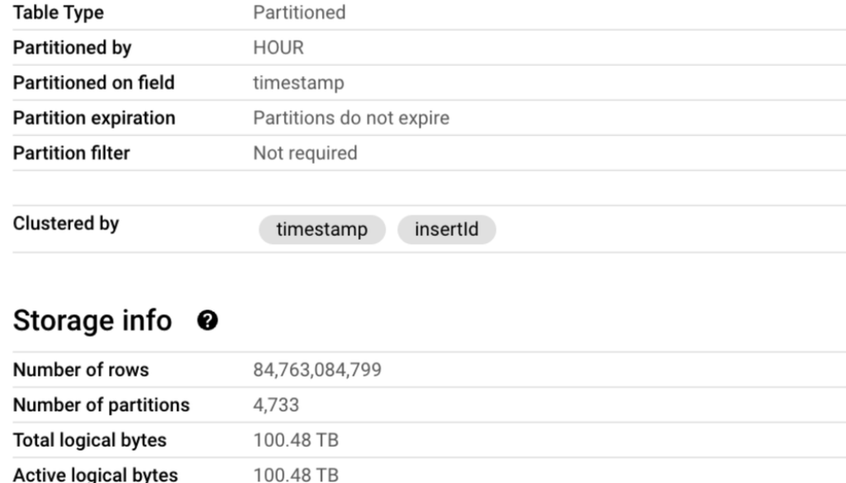Click the Partitioned by label
The width and height of the screenshot is (846, 483).
(x=72, y=48)
